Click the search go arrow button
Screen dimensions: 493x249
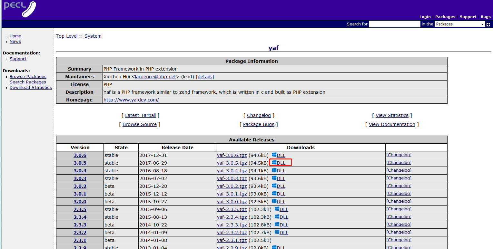click(x=488, y=24)
